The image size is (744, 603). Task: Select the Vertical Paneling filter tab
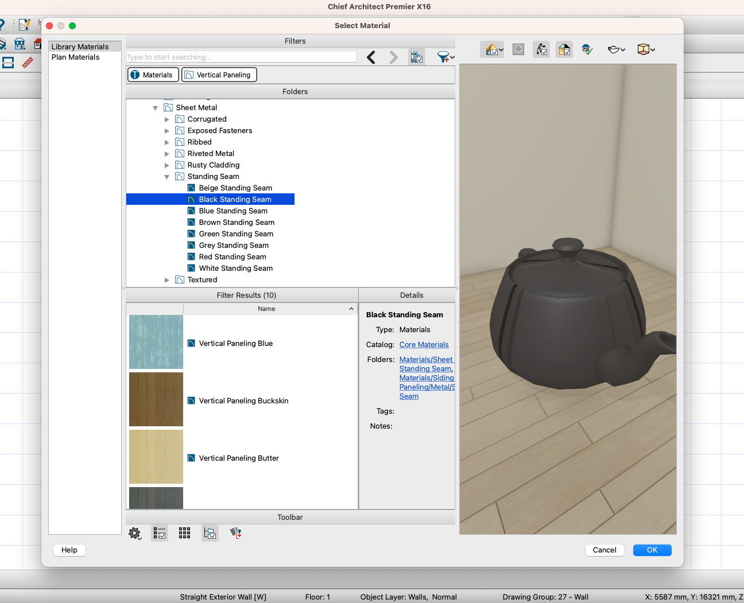pyautogui.click(x=219, y=75)
